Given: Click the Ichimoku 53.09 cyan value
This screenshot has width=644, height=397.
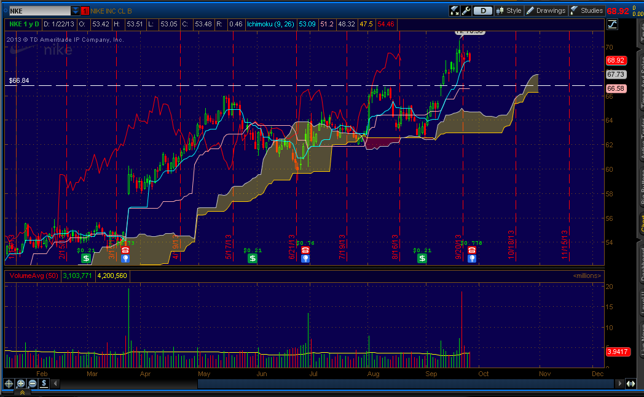Looking at the screenshot, I should pos(307,24).
